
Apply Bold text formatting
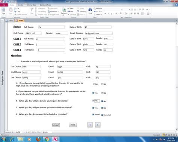(x=105, y=13)
